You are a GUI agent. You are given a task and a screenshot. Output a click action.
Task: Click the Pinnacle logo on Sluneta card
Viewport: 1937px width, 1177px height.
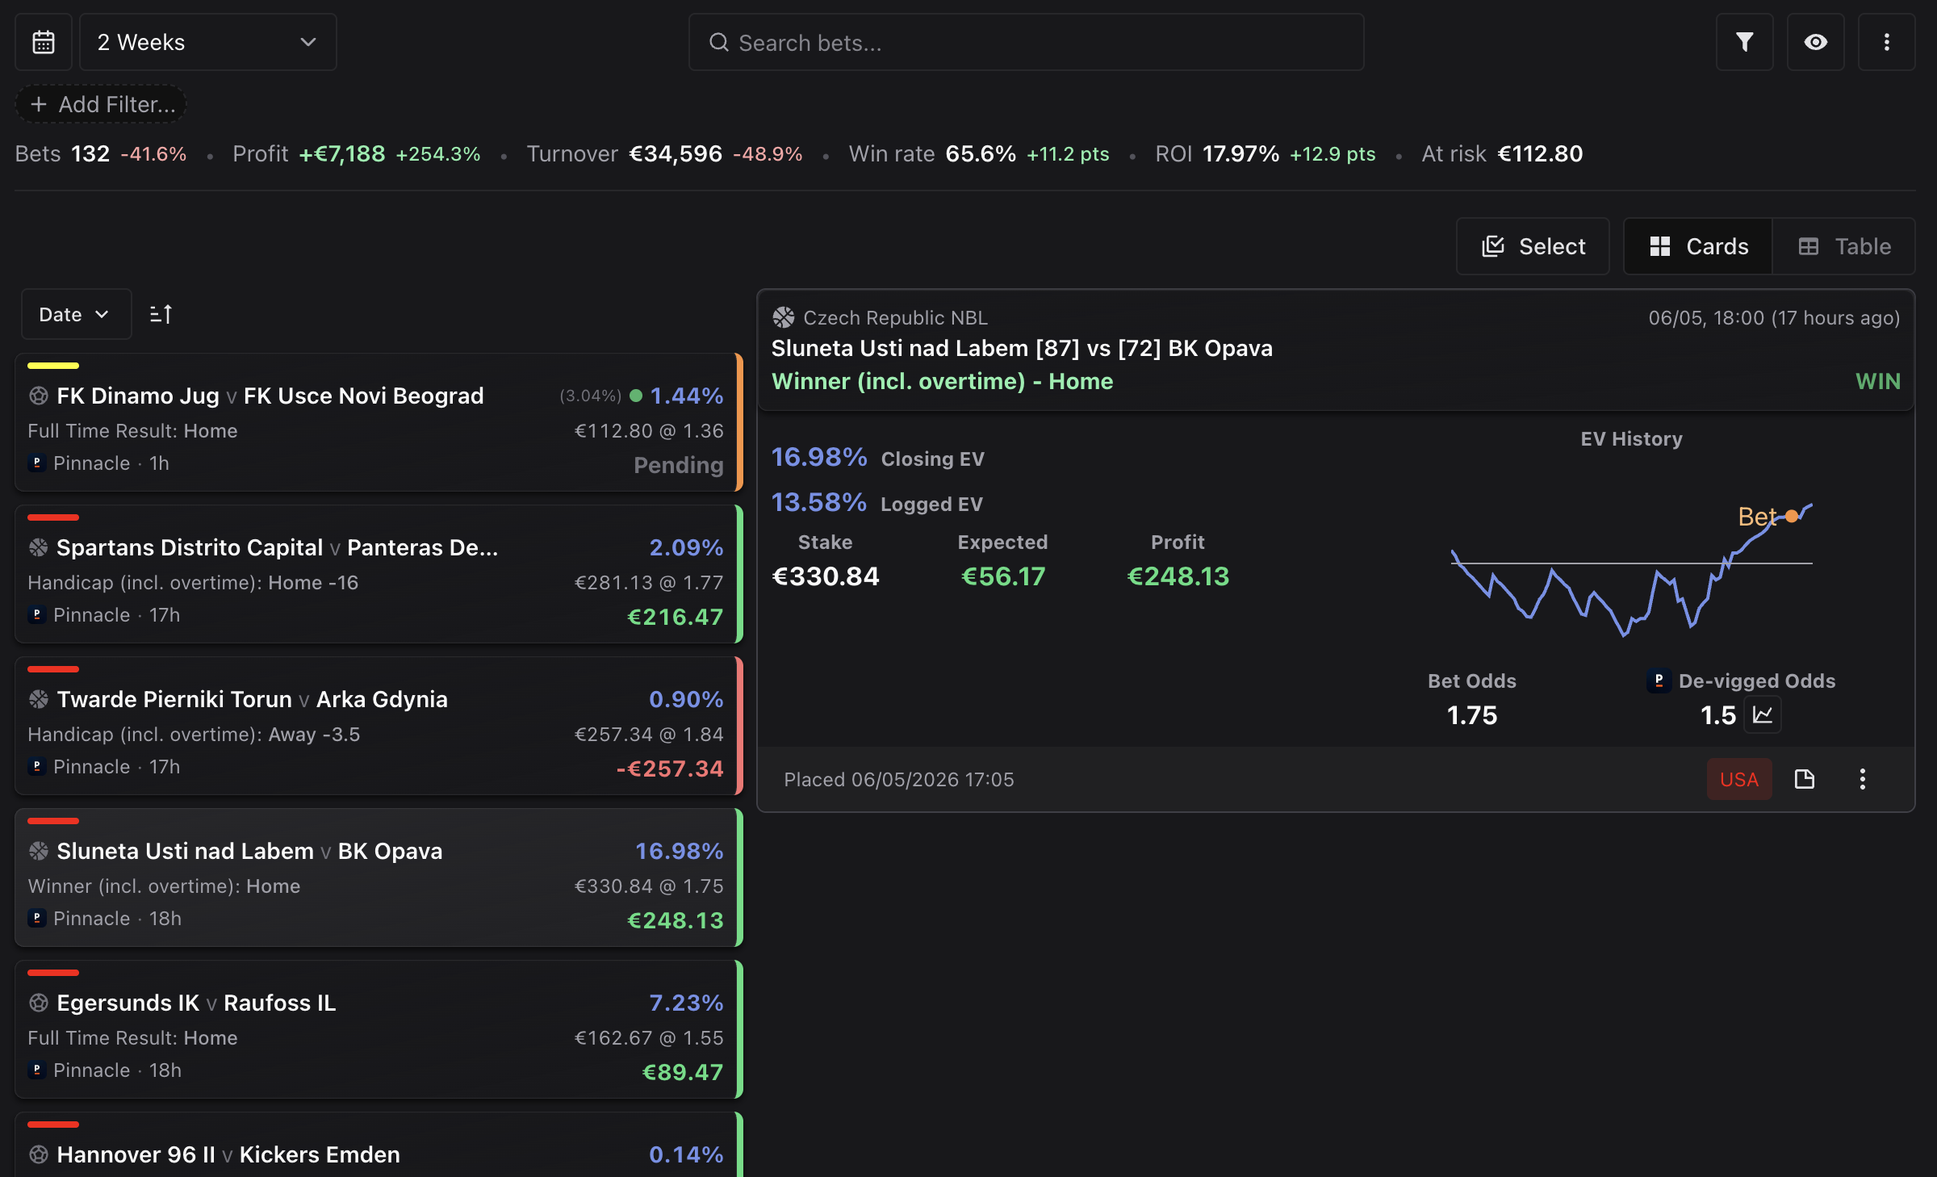coord(36,918)
